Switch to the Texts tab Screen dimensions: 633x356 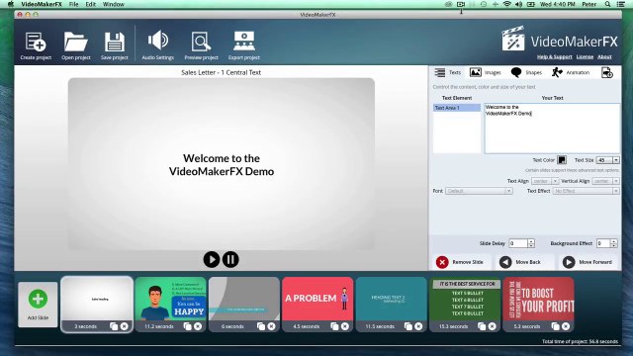tap(448, 72)
